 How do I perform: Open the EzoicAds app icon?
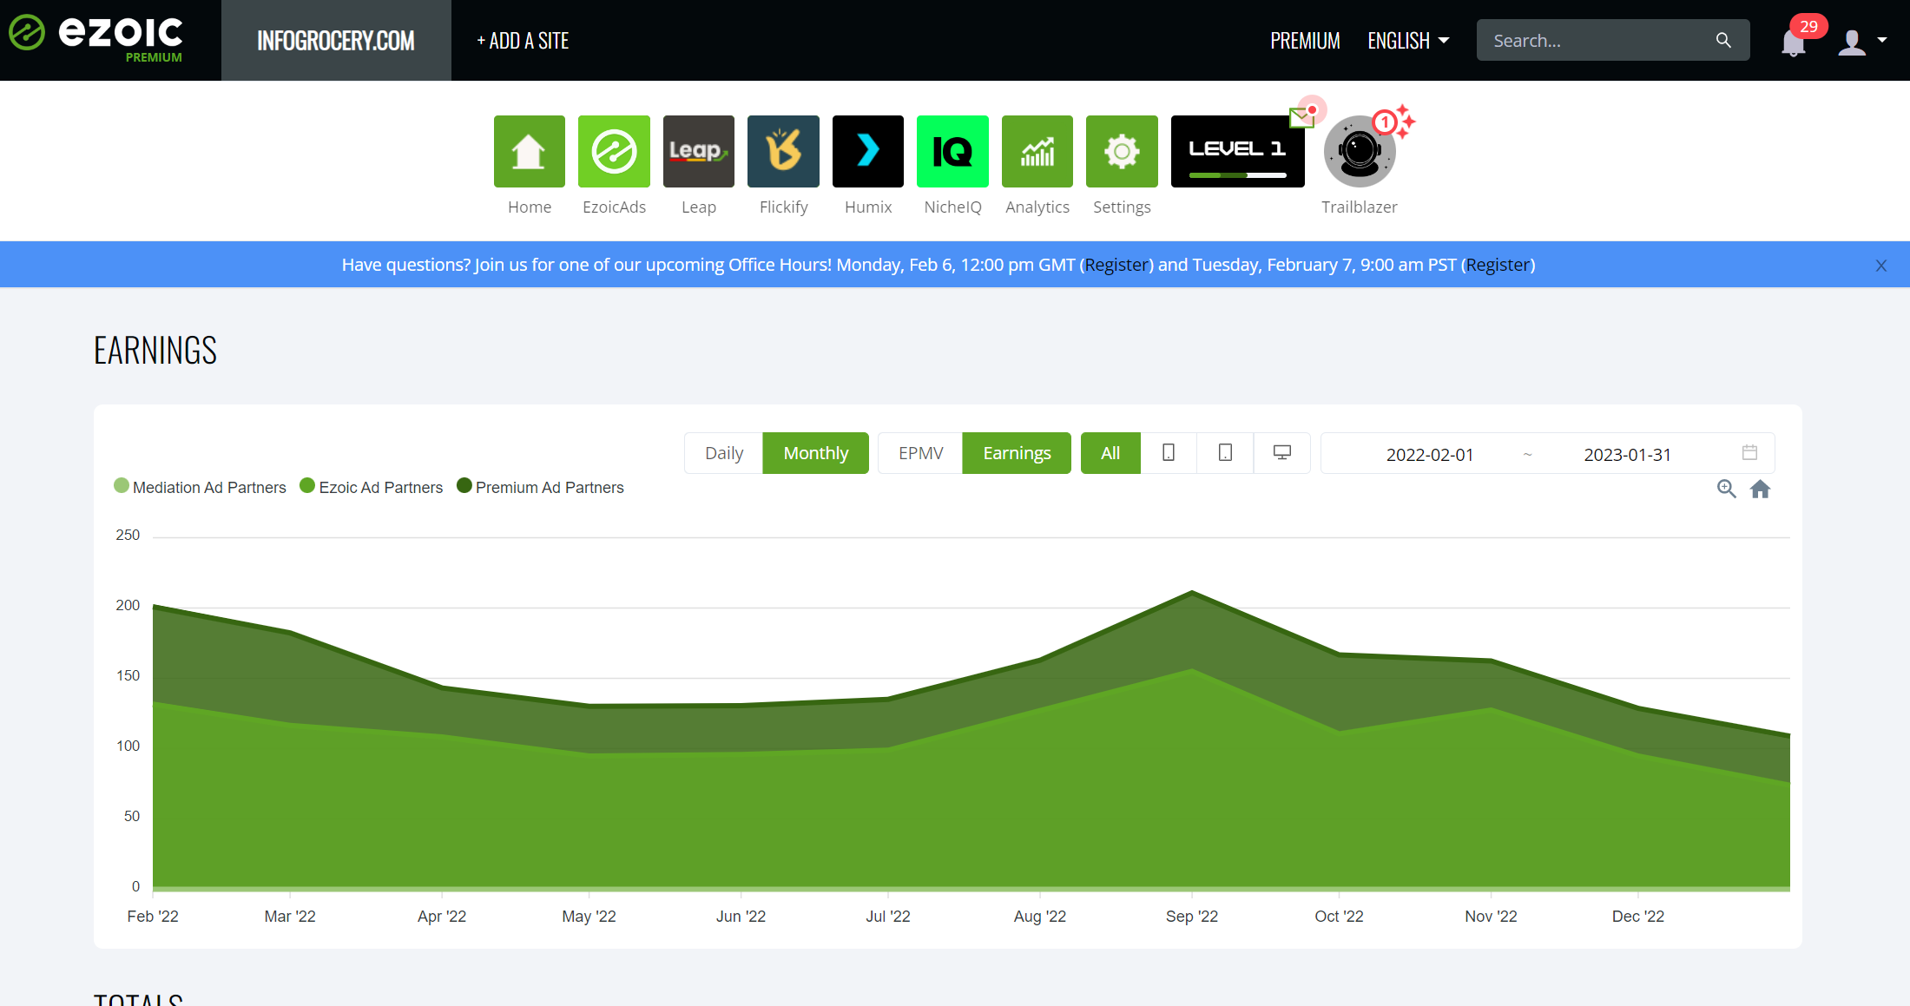614,151
